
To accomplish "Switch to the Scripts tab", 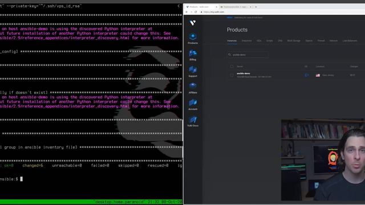I will point(270,40).
